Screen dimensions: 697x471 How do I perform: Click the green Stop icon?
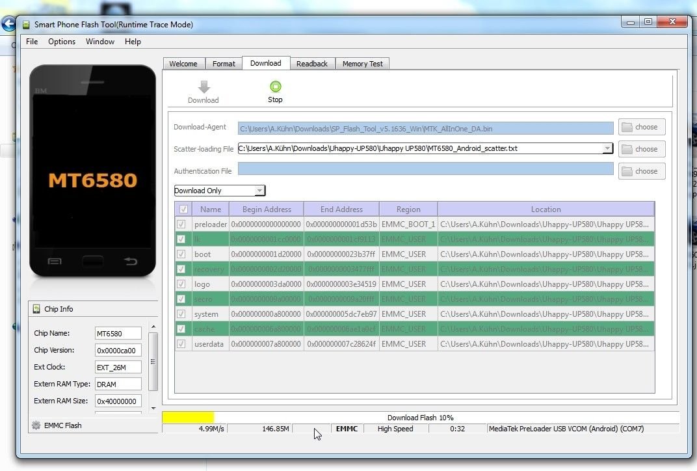(275, 87)
